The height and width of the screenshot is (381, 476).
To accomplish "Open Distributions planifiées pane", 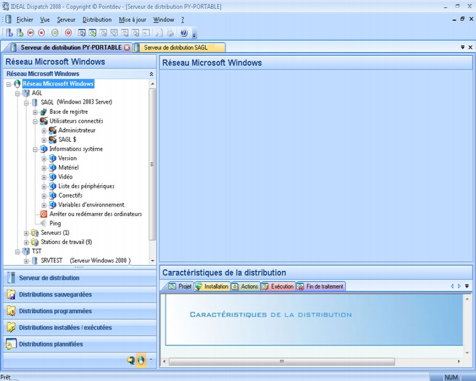I will [x=80, y=344].
